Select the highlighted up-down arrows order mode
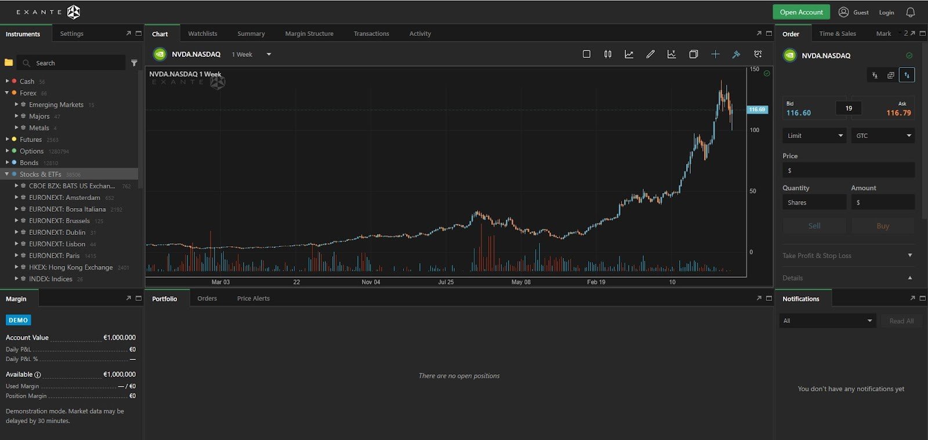This screenshot has height=440, width=928. pos(907,75)
